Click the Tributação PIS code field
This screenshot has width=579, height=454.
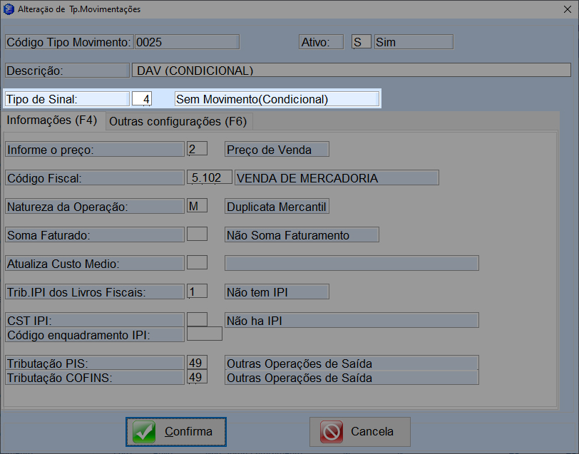[x=196, y=363]
